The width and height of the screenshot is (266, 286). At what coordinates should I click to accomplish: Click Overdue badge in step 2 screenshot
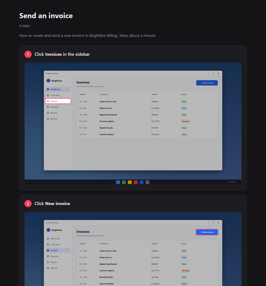point(186,271)
